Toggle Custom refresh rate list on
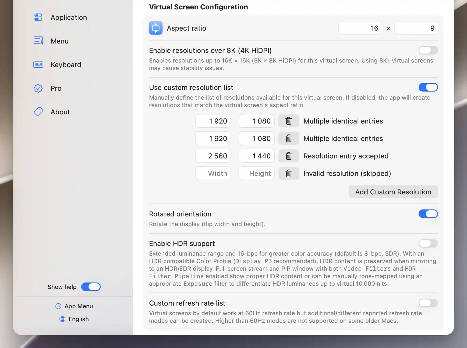Image resolution: width=467 pixels, height=348 pixels. click(428, 303)
